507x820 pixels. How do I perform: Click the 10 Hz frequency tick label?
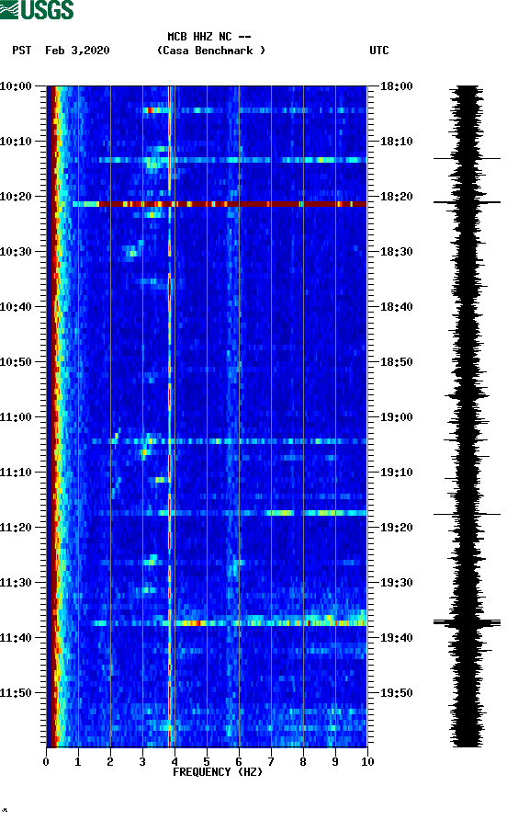pos(367,762)
